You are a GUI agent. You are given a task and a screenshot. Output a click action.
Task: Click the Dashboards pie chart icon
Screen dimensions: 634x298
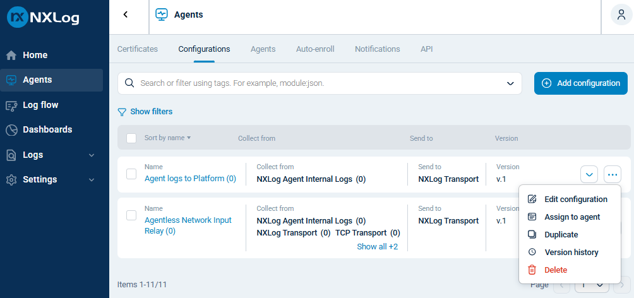coord(11,130)
